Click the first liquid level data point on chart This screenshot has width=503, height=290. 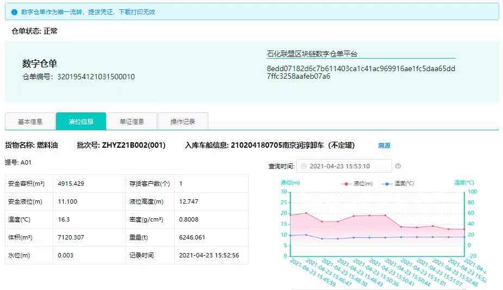(x=290, y=215)
